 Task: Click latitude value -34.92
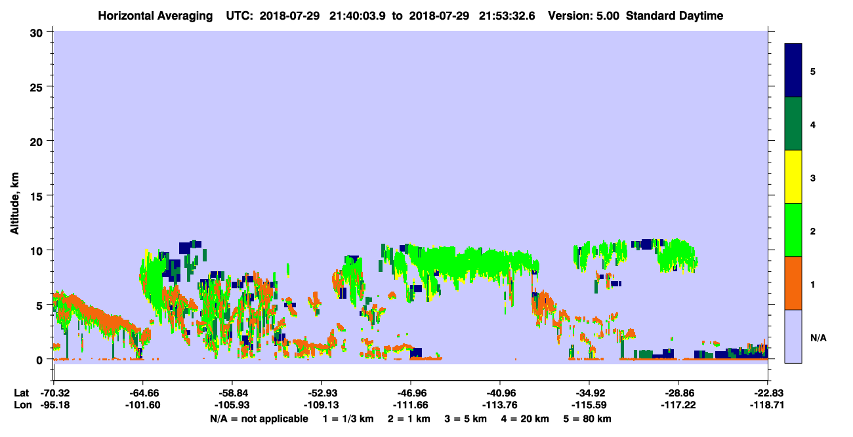click(x=589, y=393)
